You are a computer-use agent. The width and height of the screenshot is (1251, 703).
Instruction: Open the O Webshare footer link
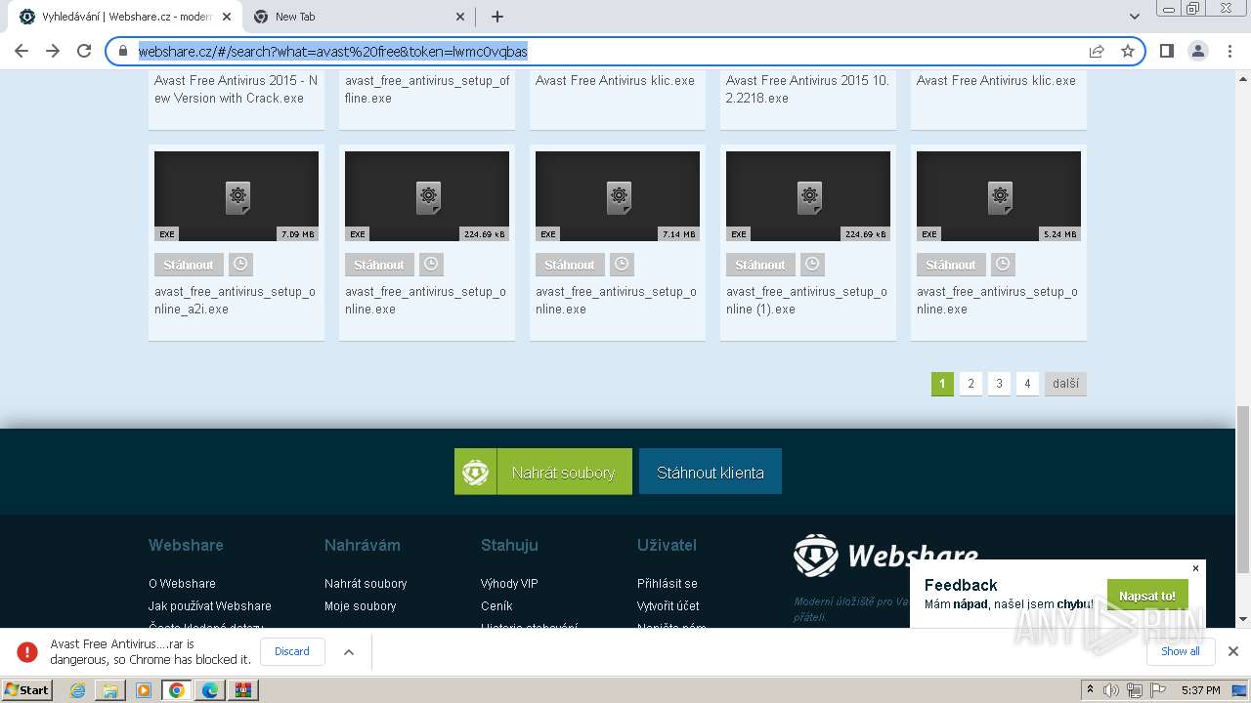(182, 583)
